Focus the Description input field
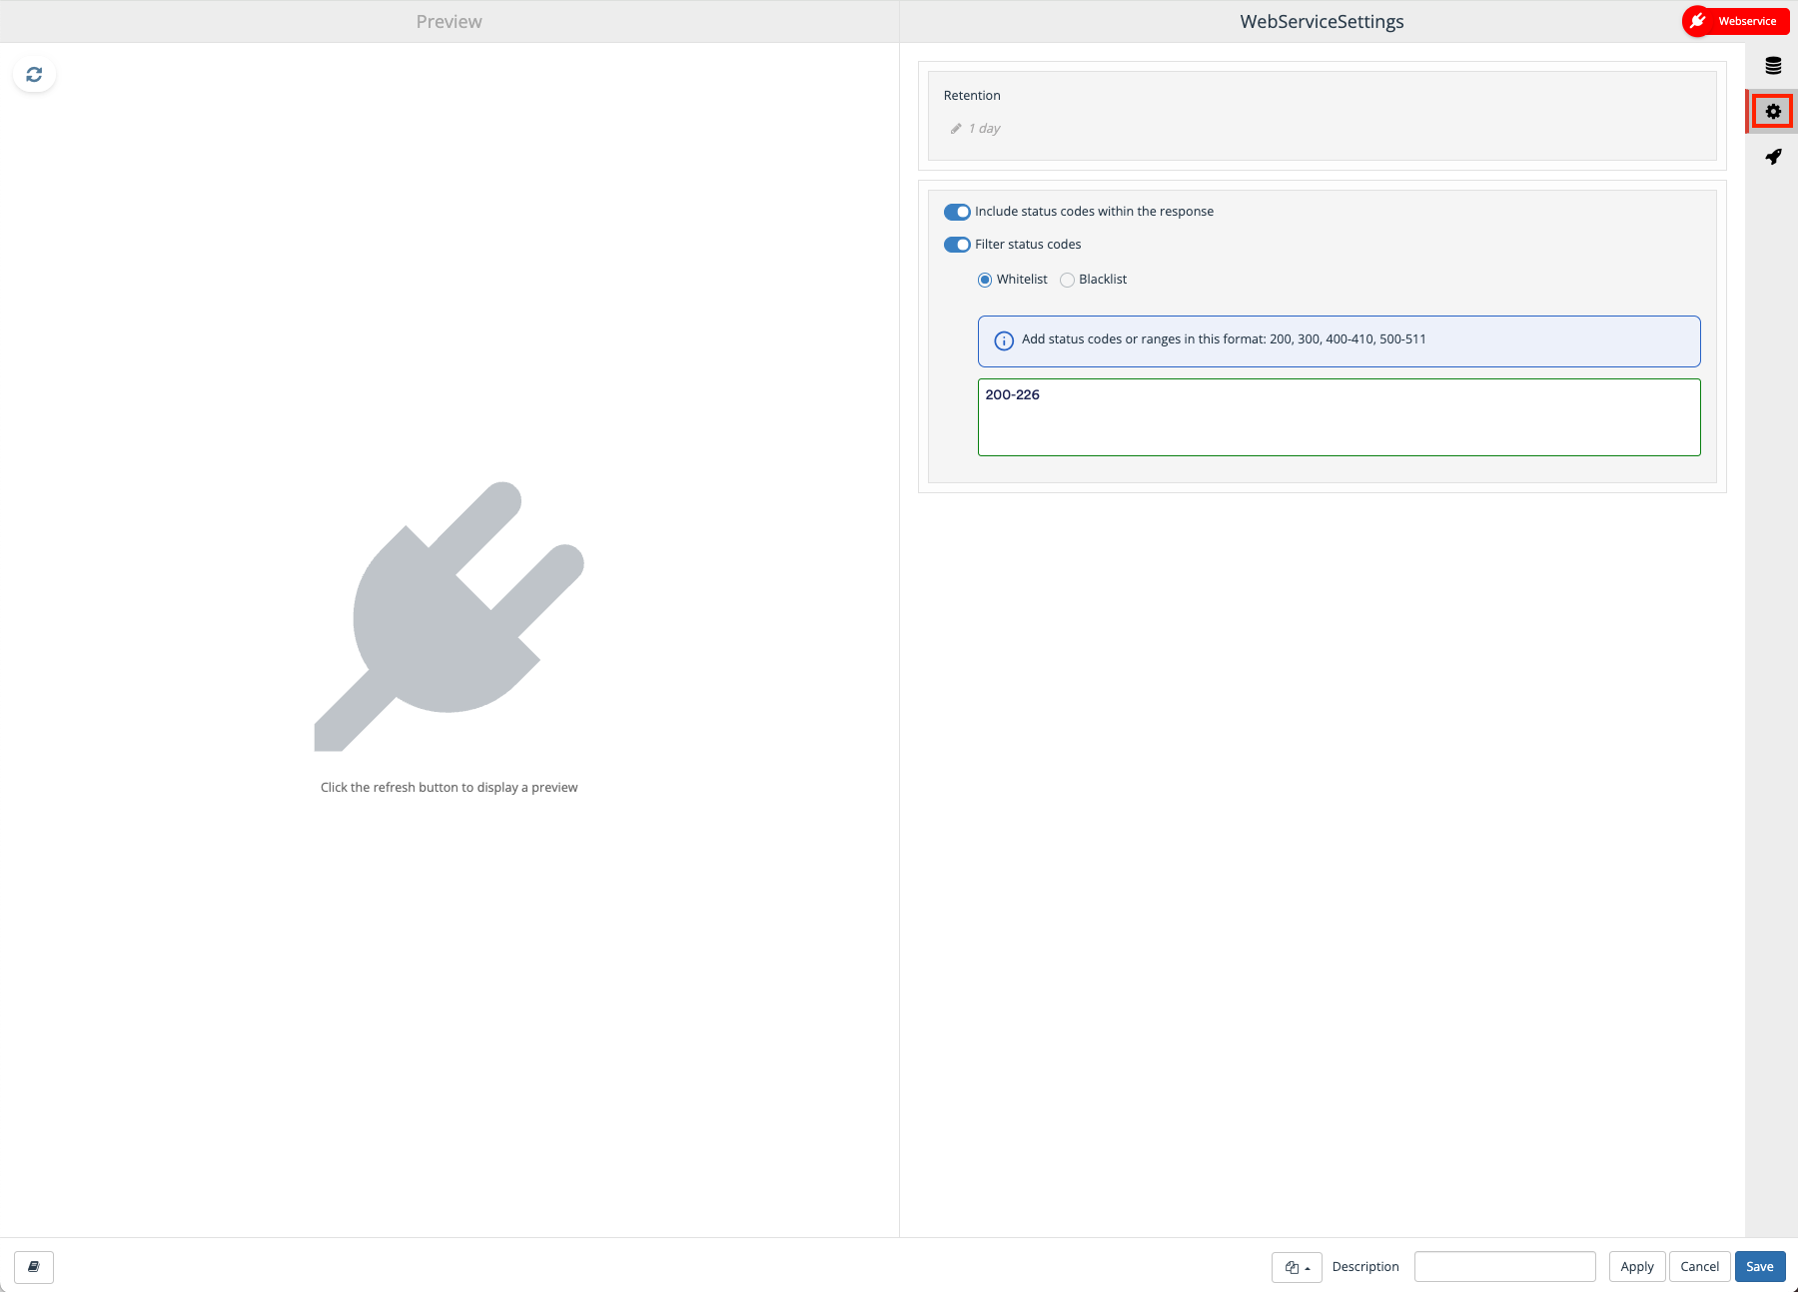The image size is (1798, 1292). pyautogui.click(x=1504, y=1267)
